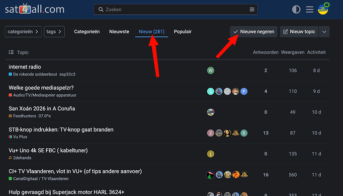This screenshot has width=343, height=196.
Task: Click the Zoeken search field
Action: click(x=175, y=9)
